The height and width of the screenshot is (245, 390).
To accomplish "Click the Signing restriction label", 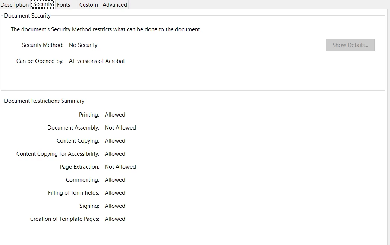I will click(89, 206).
